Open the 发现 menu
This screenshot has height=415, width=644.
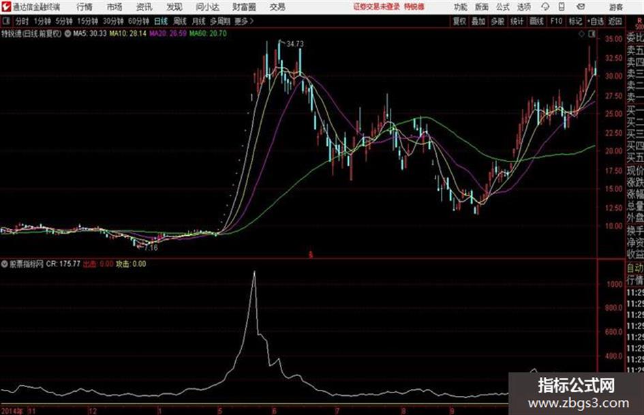(174, 7)
